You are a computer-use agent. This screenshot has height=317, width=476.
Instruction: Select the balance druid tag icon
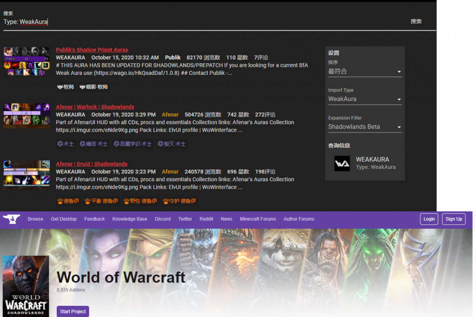click(x=88, y=201)
